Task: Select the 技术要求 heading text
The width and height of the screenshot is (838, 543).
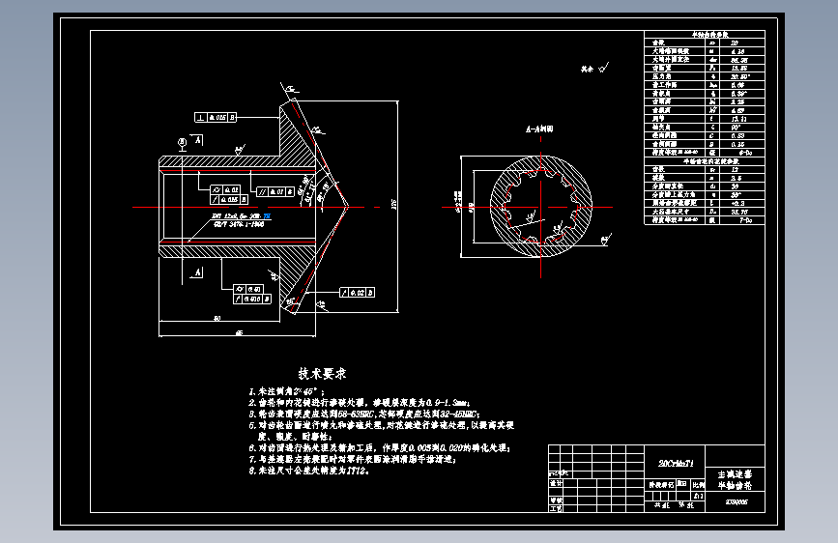Action: (322, 374)
